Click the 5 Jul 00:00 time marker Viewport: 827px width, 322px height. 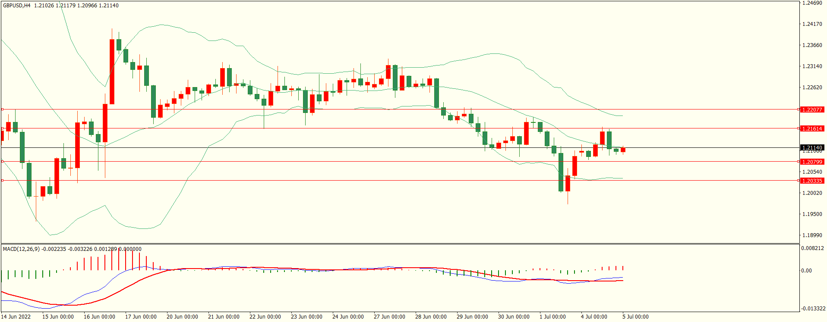tap(635, 317)
